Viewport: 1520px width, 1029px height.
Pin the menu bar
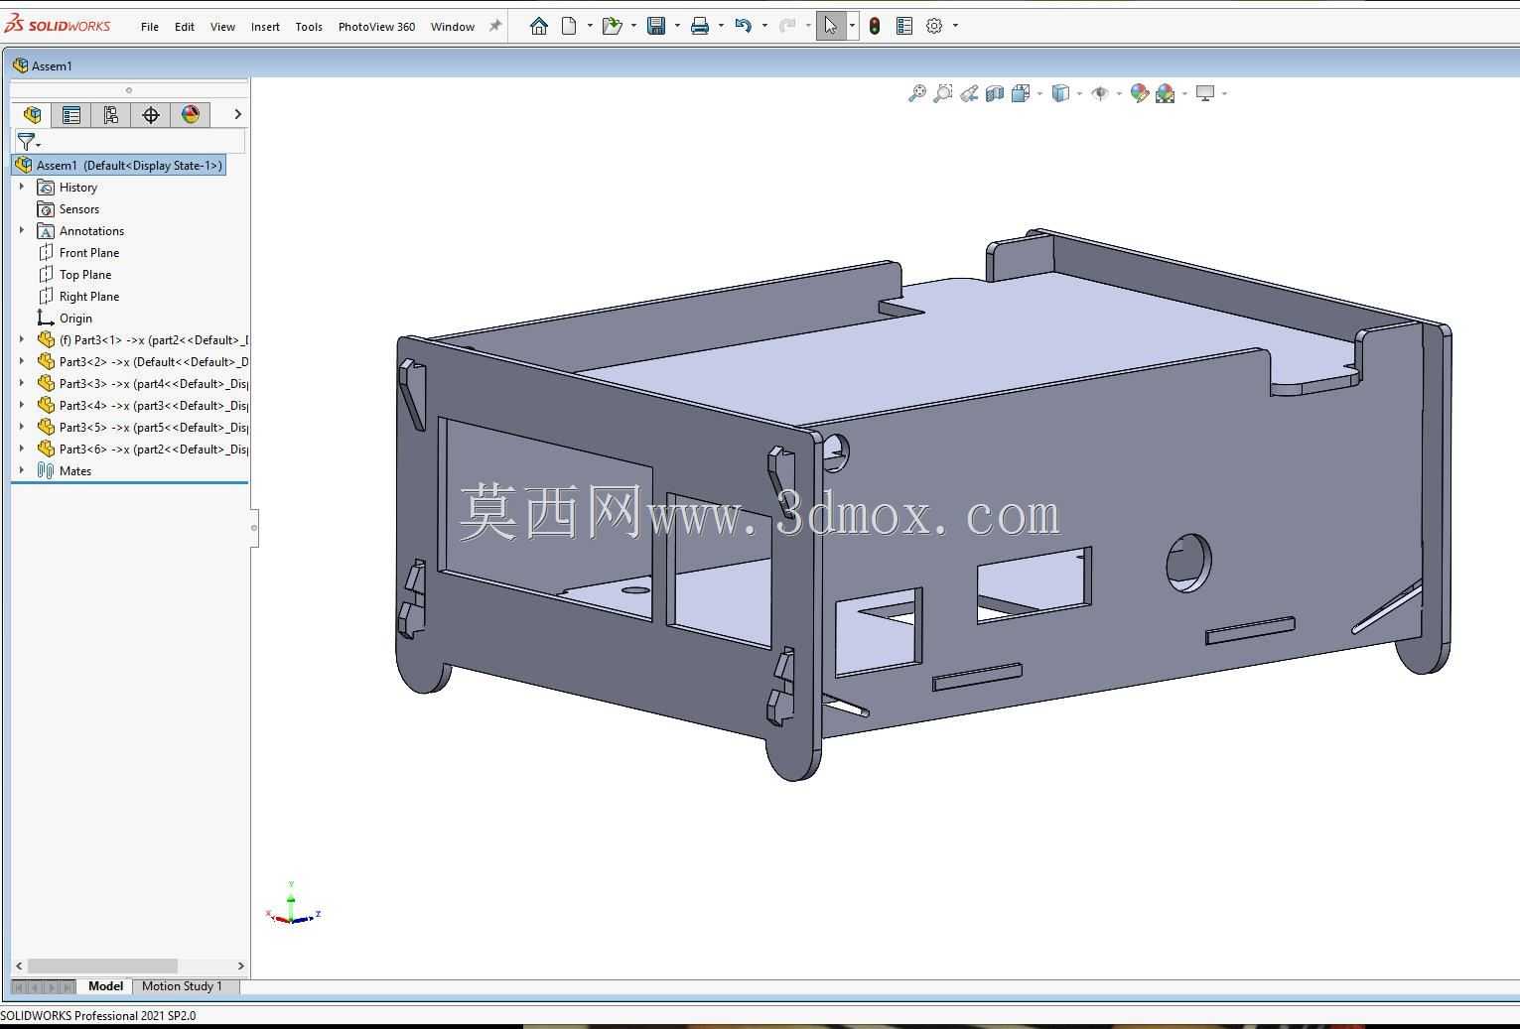pyautogui.click(x=495, y=26)
